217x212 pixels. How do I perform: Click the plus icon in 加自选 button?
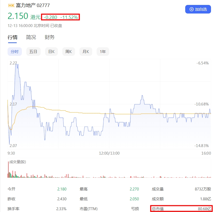coord(192,9)
